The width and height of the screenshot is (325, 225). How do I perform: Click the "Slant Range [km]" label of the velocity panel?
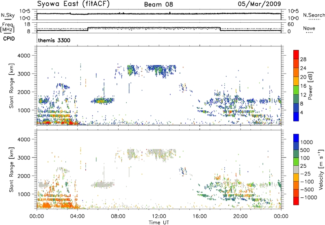[x=11, y=169]
